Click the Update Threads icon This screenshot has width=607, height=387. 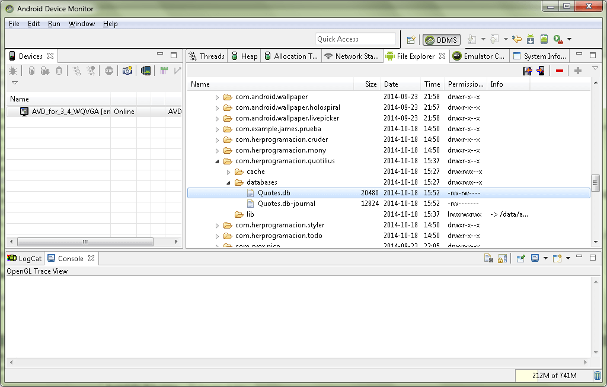(76, 71)
